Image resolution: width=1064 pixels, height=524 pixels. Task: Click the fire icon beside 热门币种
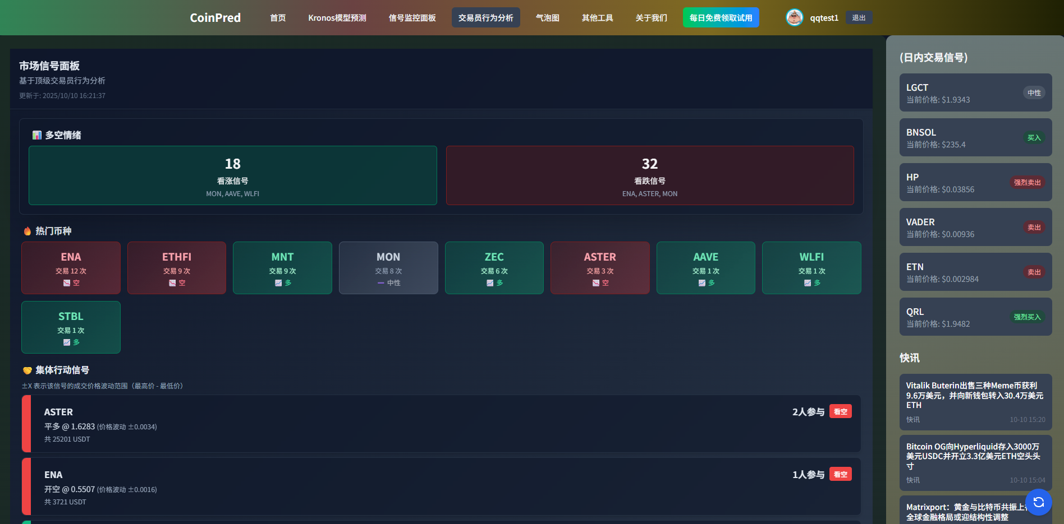pyautogui.click(x=27, y=231)
